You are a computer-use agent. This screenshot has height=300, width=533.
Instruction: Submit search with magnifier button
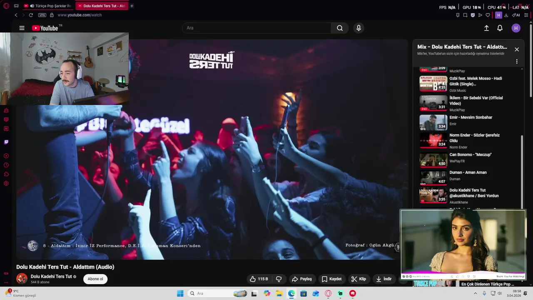(x=340, y=28)
